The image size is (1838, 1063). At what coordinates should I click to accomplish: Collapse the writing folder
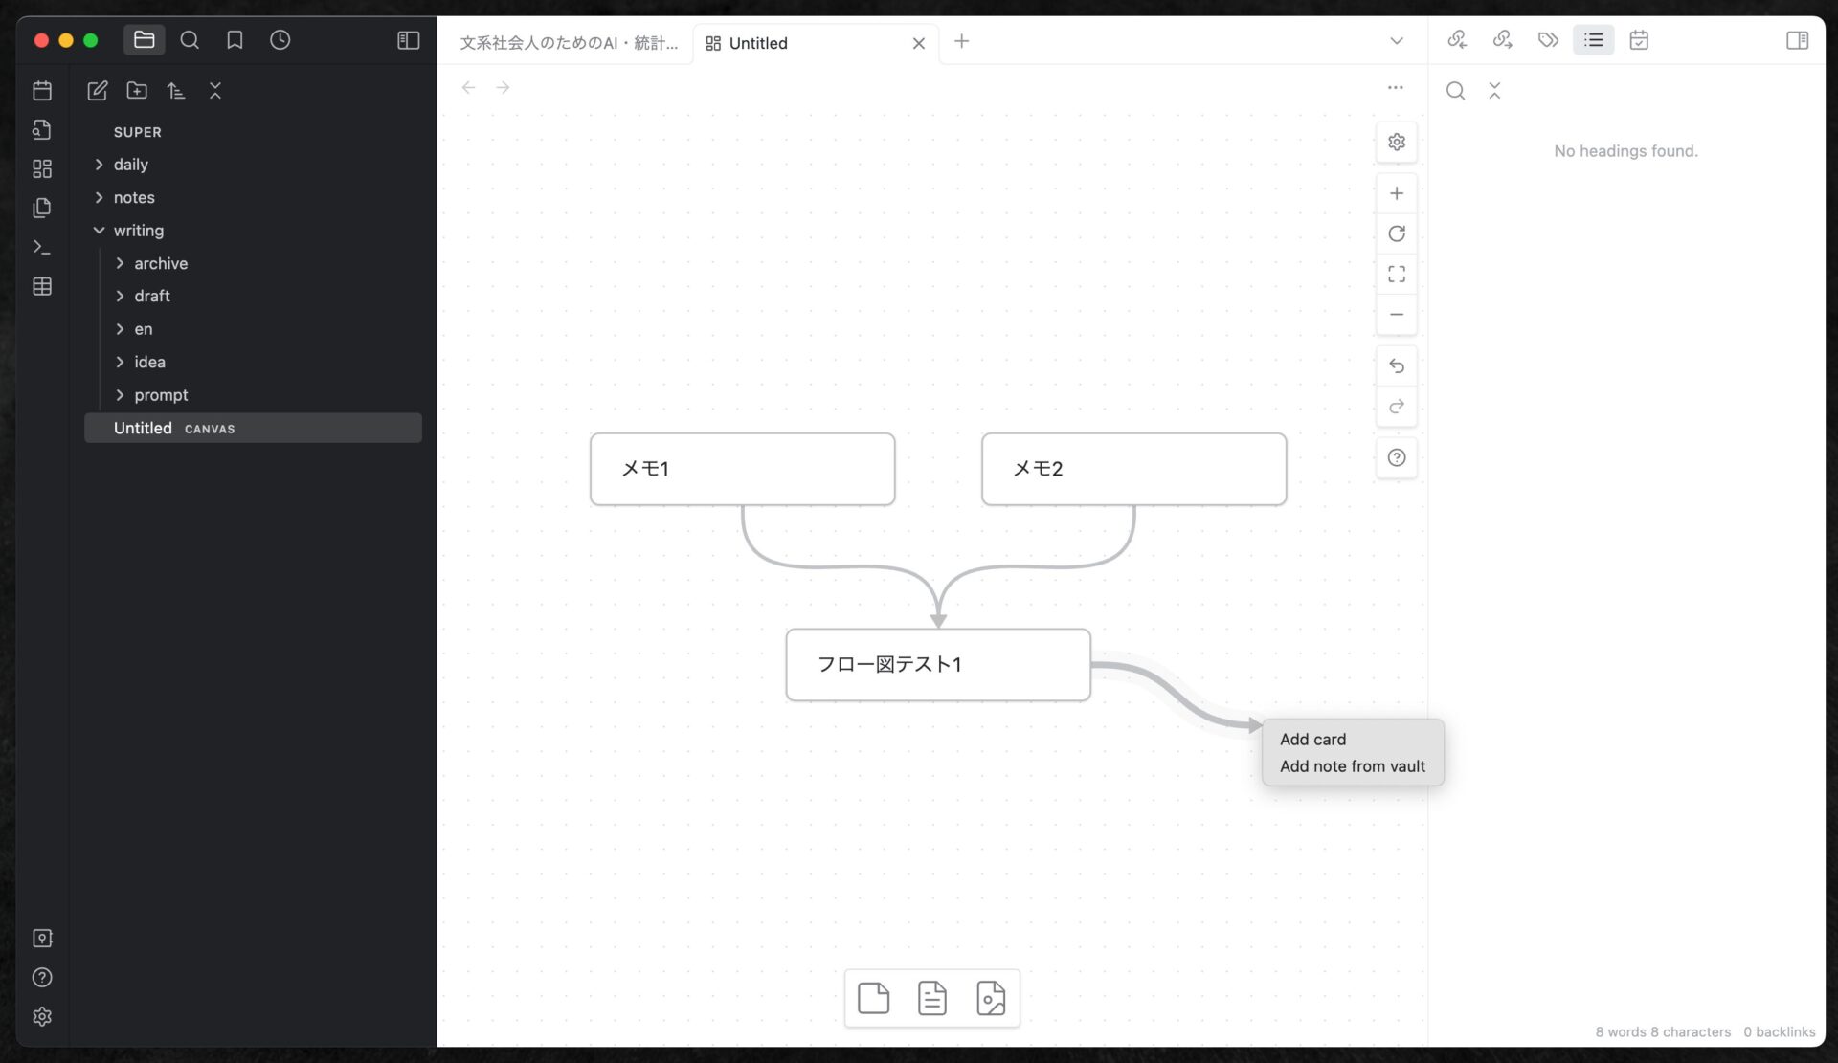pyautogui.click(x=138, y=231)
